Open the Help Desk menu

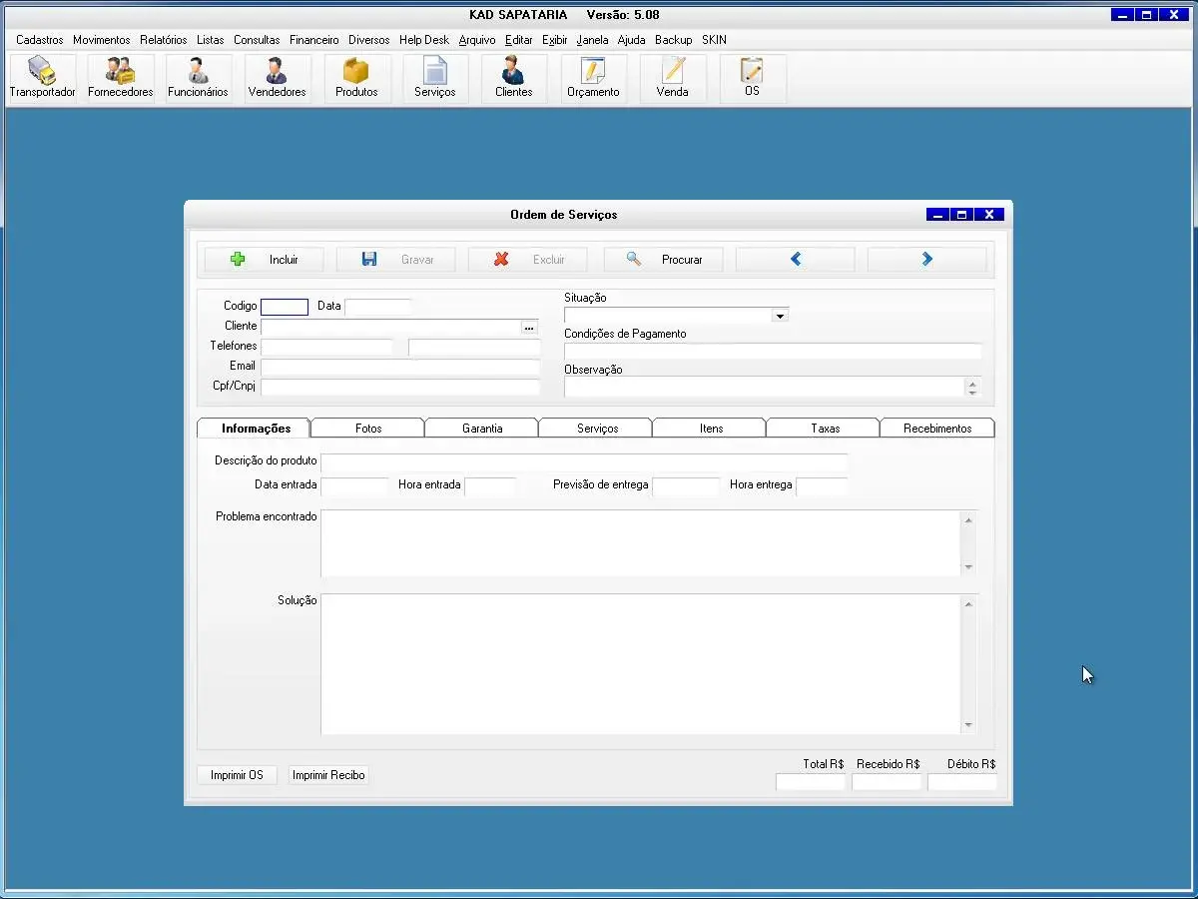pyautogui.click(x=424, y=40)
